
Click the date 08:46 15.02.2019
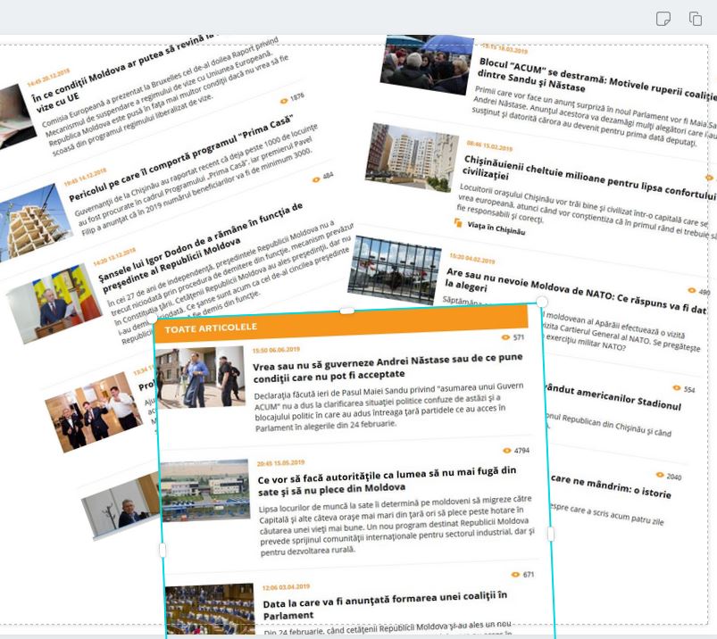(x=489, y=145)
